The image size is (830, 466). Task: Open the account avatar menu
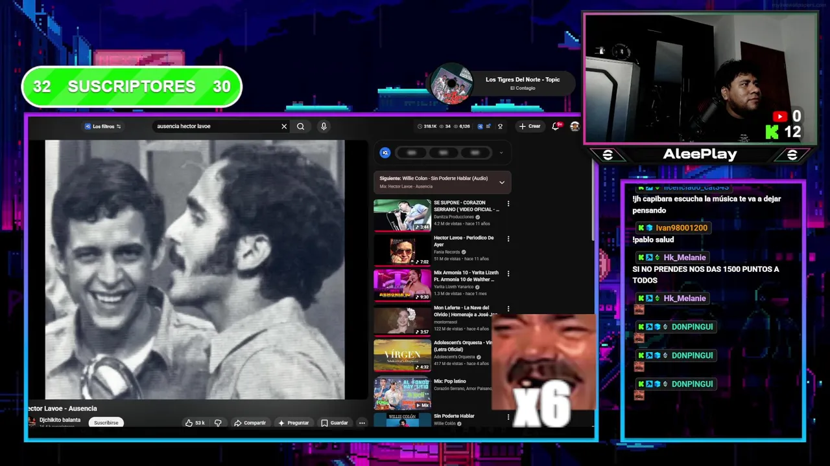(x=575, y=126)
